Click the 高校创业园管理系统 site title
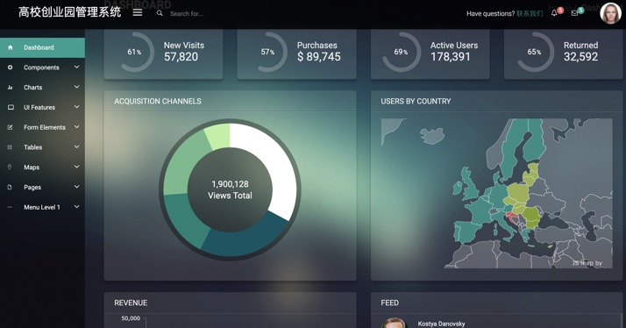626x328 pixels. (x=69, y=12)
